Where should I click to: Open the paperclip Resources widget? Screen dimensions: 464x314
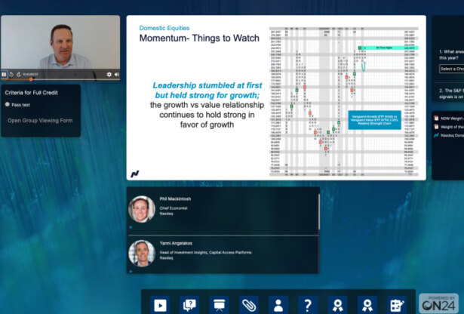tap(248, 305)
